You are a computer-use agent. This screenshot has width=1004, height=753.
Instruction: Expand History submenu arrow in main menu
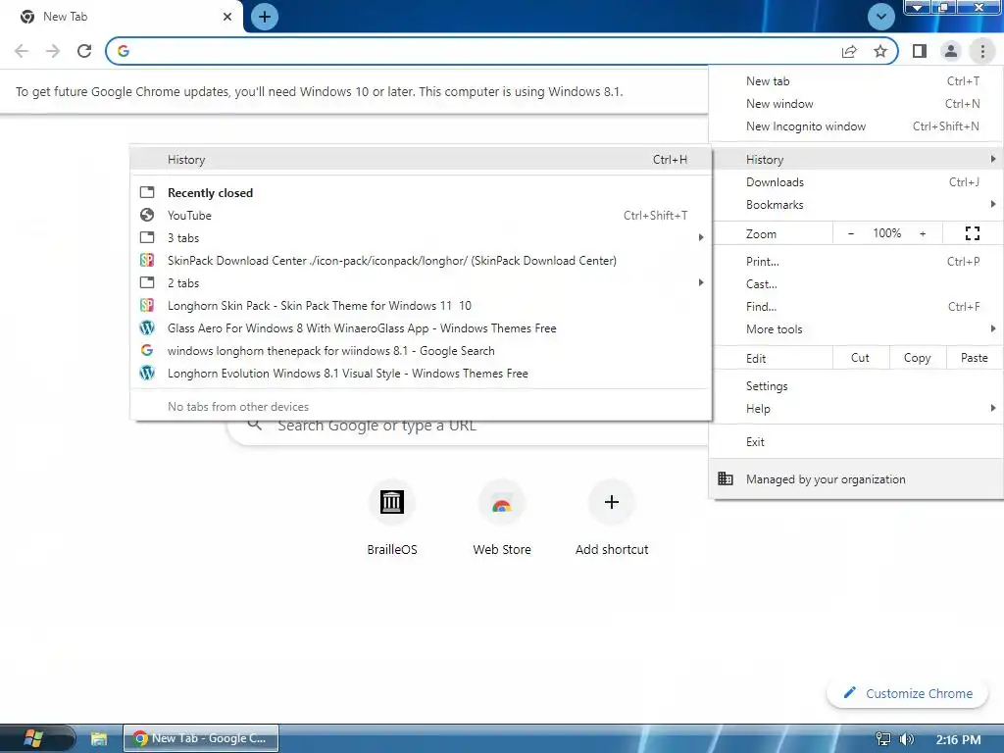click(992, 159)
